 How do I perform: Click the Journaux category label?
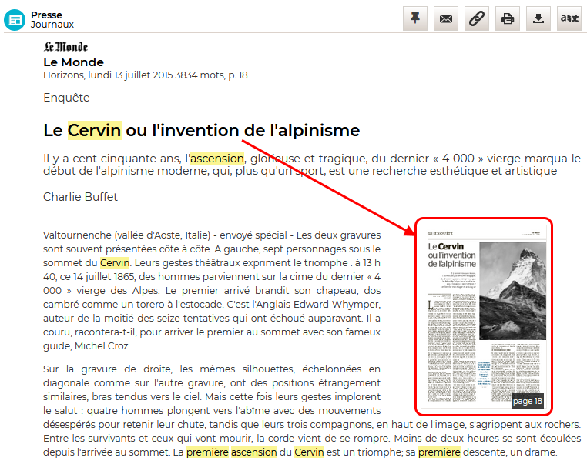point(52,25)
